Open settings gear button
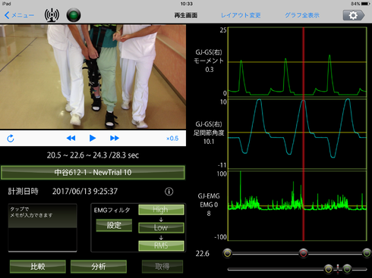Viewport: 372px width, 278px height. click(354, 15)
